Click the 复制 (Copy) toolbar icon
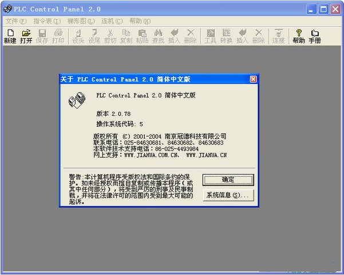 point(126,37)
